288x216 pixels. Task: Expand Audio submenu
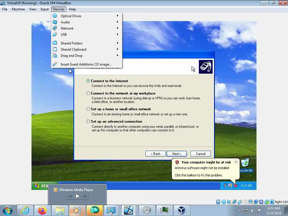tap(117, 22)
